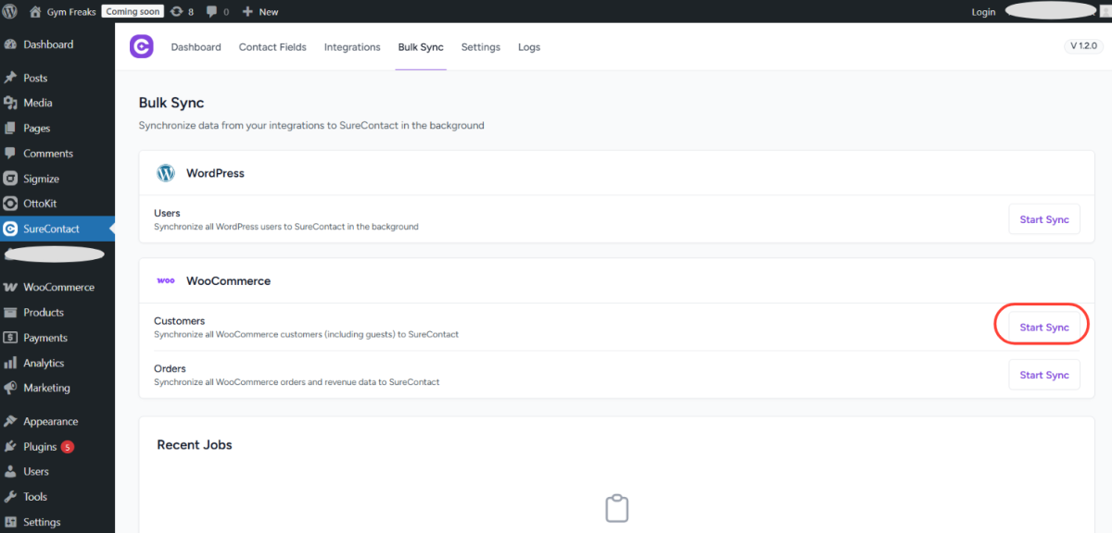Click the plus New icon in admin bar

pyautogui.click(x=247, y=12)
